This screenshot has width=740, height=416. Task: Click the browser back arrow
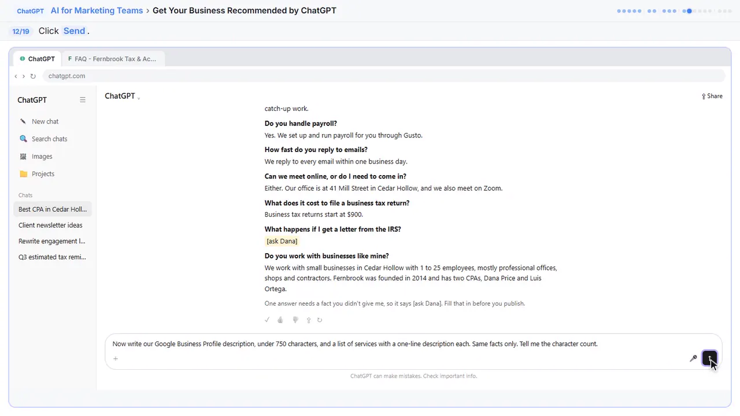16,76
